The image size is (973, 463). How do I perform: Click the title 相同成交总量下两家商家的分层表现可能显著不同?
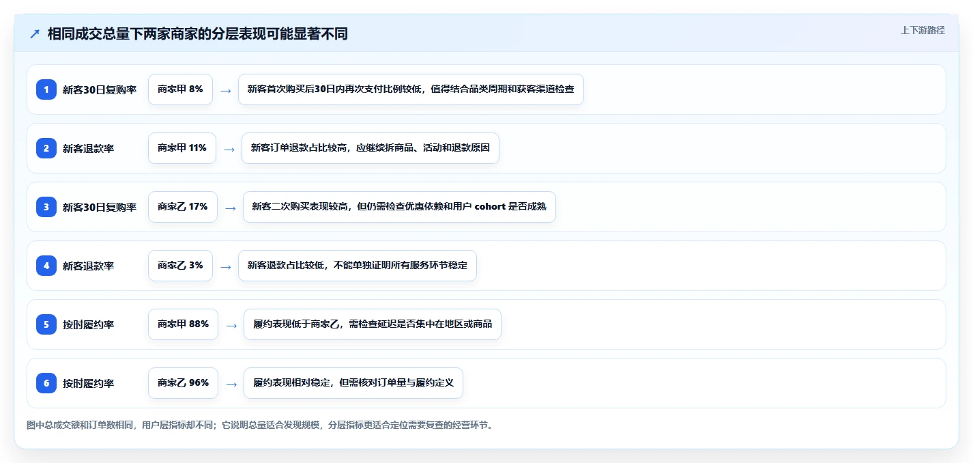(x=198, y=33)
